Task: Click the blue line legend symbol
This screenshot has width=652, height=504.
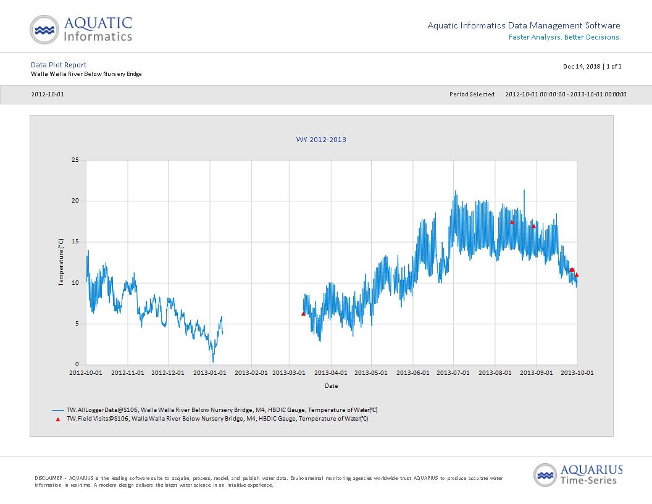Action: [x=58, y=410]
